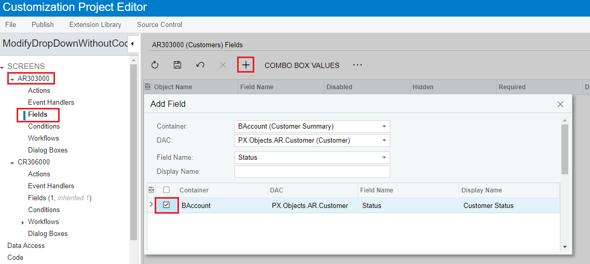Select Fields (1, inherited 1) under CR306000

(60, 198)
